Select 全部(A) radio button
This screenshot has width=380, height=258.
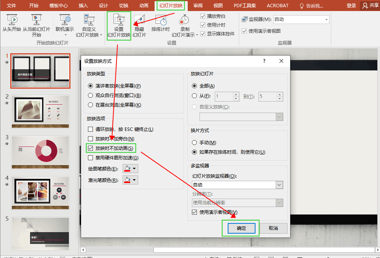coord(194,86)
